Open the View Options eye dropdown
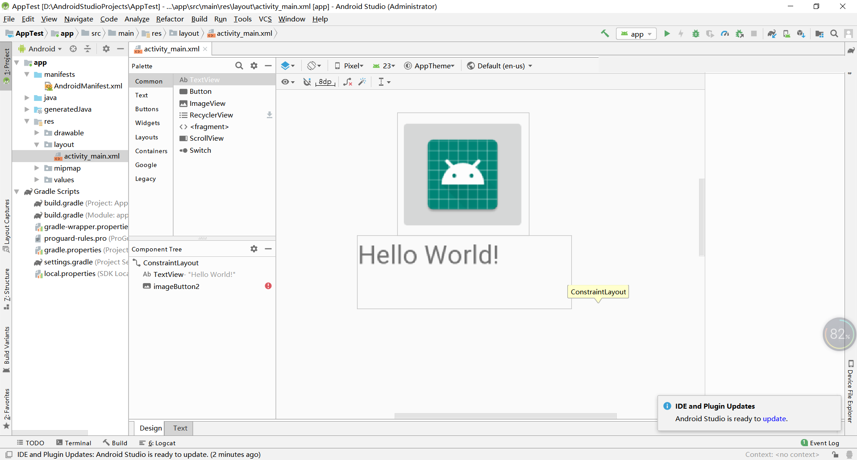 [288, 82]
